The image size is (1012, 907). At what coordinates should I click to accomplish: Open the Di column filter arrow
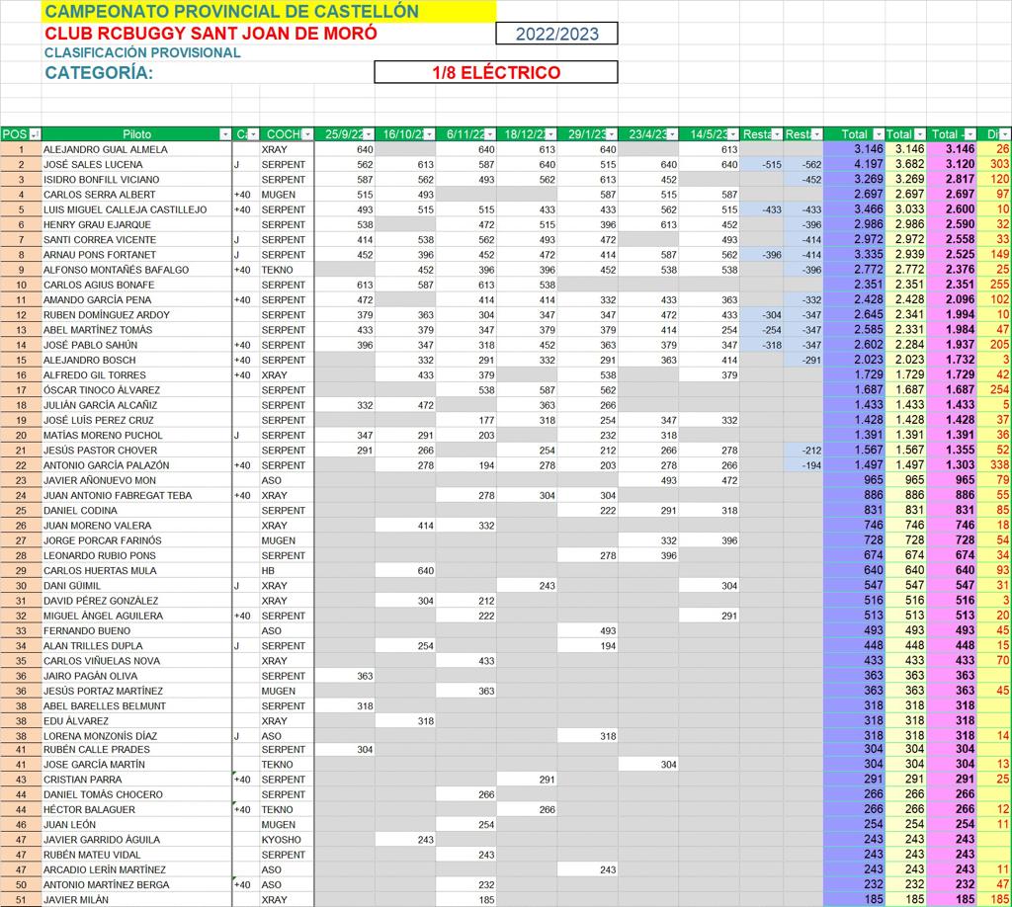point(1005,134)
